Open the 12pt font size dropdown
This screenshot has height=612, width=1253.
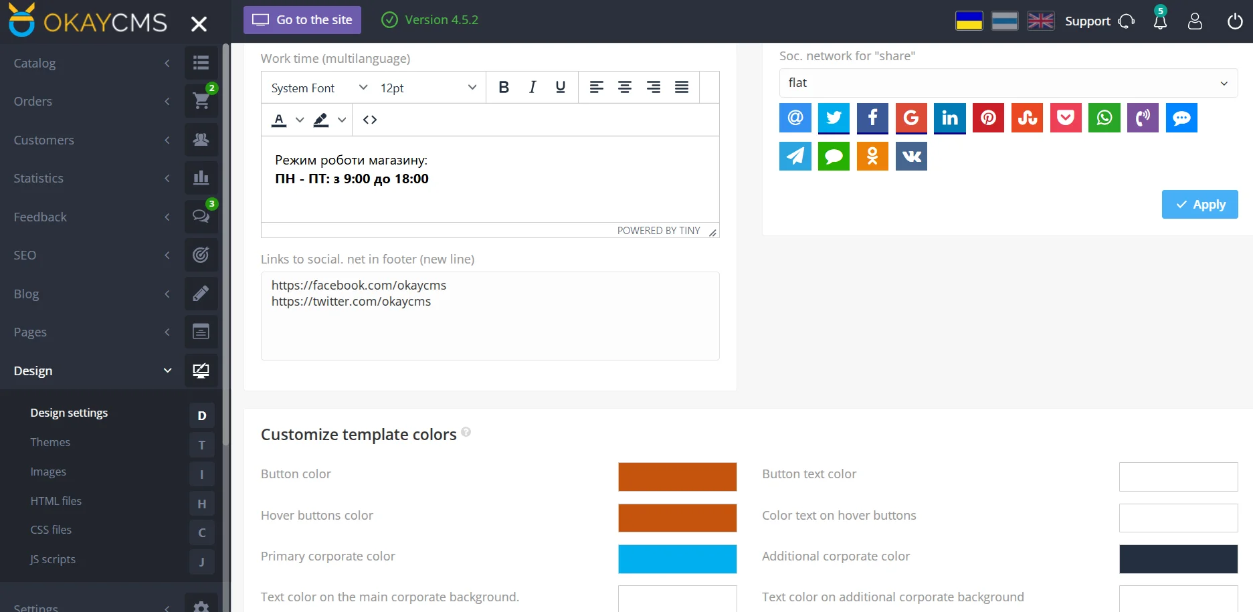427,88
